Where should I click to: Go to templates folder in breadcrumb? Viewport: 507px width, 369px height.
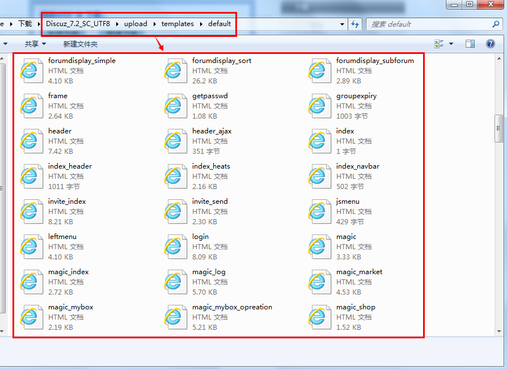click(x=178, y=24)
